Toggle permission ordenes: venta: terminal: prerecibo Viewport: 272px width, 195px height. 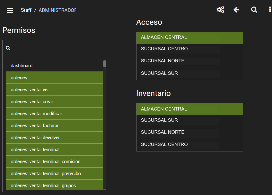coord(54,174)
